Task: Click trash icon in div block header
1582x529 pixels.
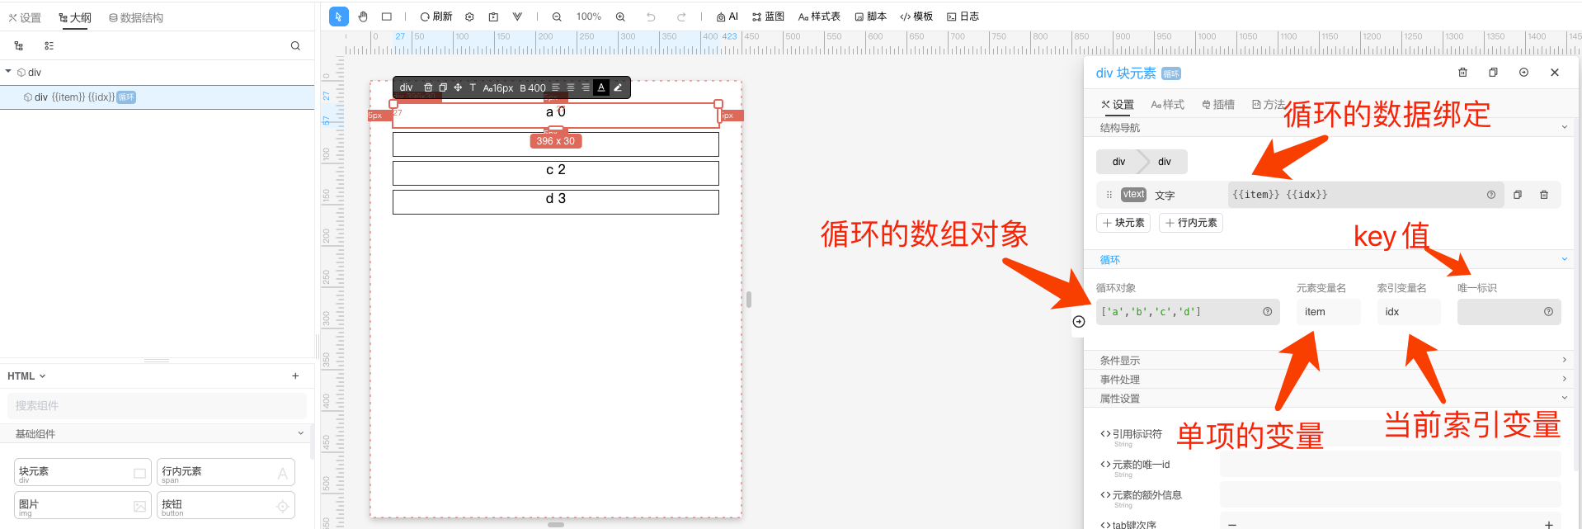Action: [1462, 73]
